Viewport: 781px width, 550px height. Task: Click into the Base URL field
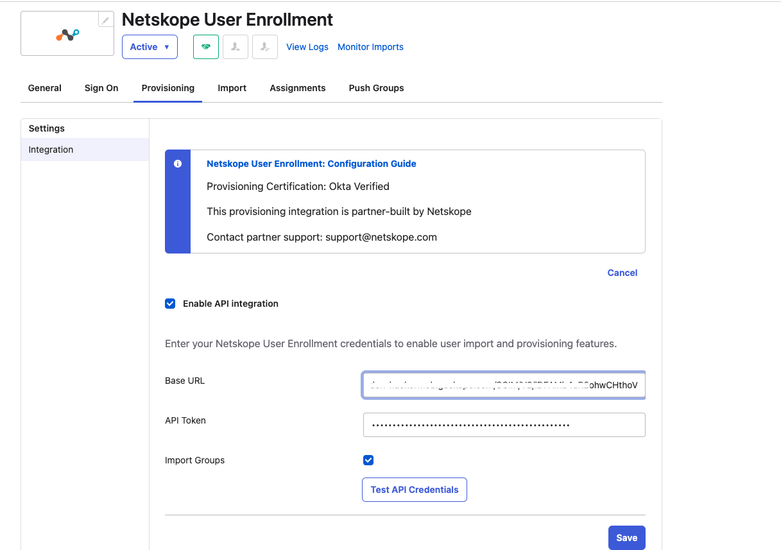[504, 385]
